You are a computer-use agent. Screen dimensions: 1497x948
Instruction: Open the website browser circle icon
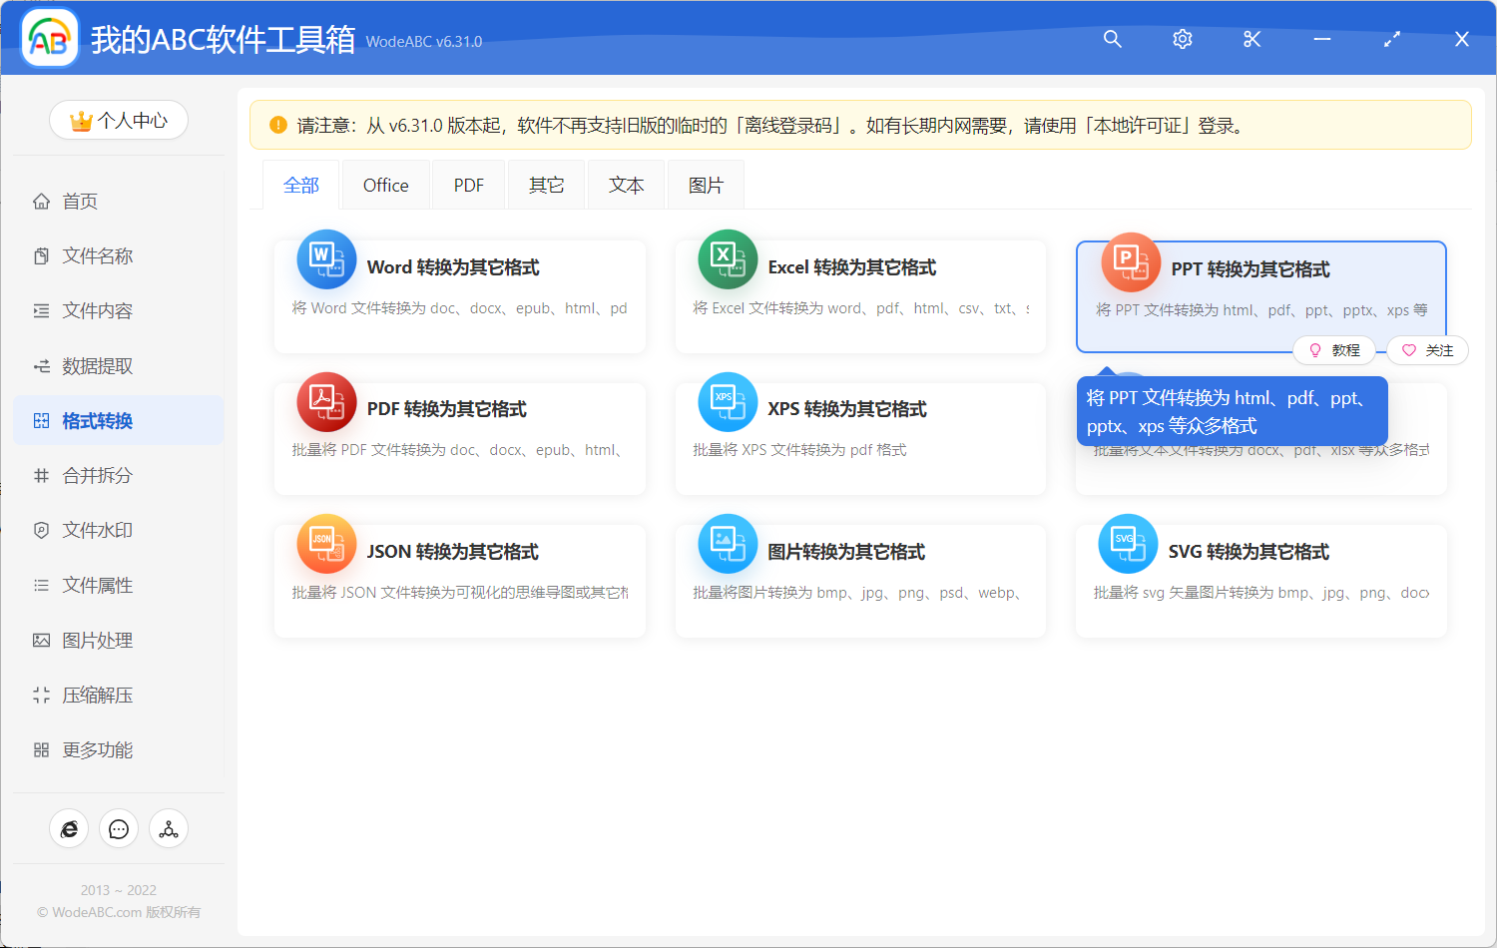click(x=69, y=828)
